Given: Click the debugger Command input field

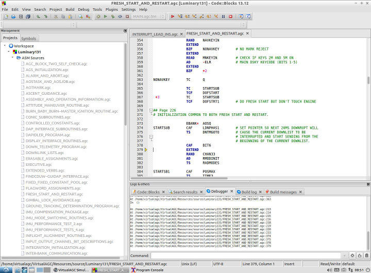Looking at the screenshot, I should coord(247,256).
